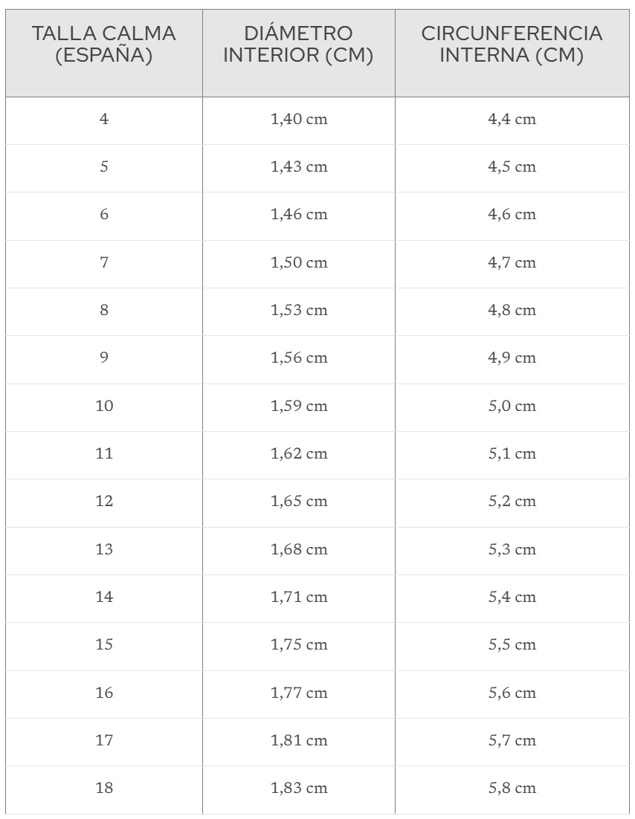This screenshot has height=819, width=635.
Task: Click the CIRCUNFERENCIA INTERNA (CM) column header
Action: (x=511, y=45)
